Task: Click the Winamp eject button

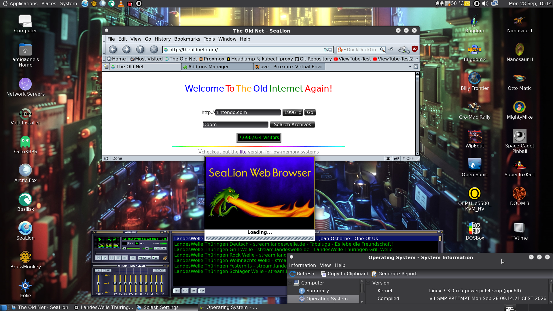Action: click(x=133, y=258)
